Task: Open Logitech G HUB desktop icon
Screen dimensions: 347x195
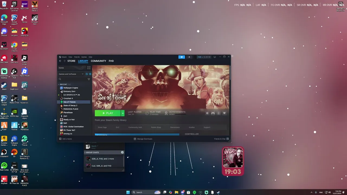Action: click(14, 74)
